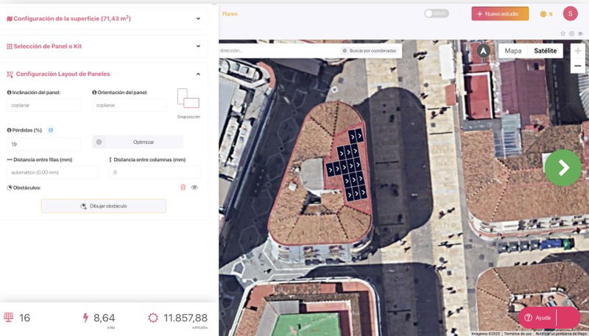
Task: Expand Selección de Panel o Kit section
Action: coord(198,46)
